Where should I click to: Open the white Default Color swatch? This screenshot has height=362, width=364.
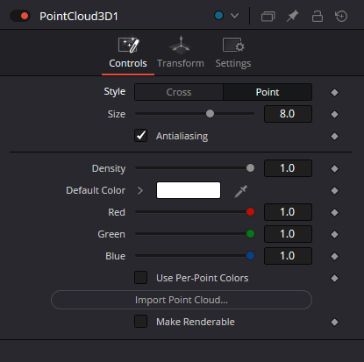(x=189, y=190)
